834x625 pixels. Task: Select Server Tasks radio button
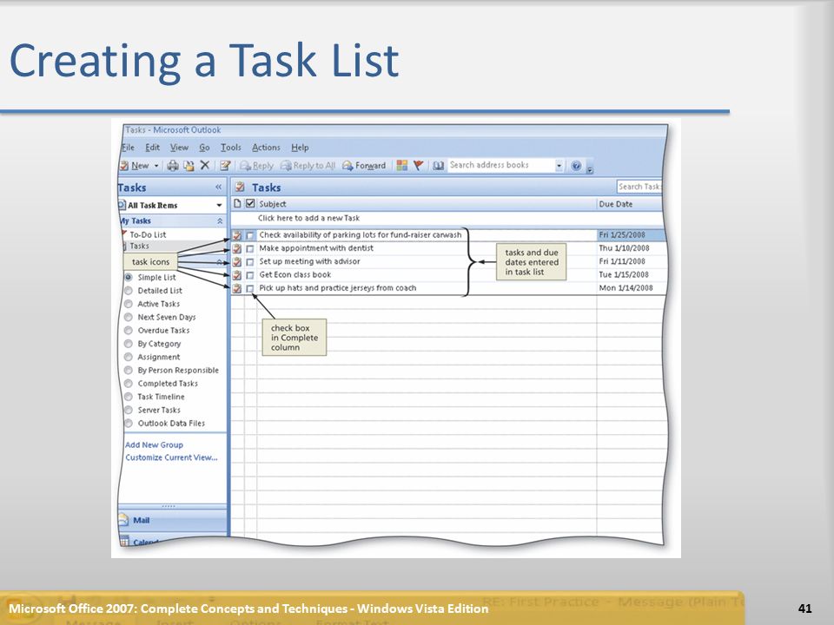129,411
